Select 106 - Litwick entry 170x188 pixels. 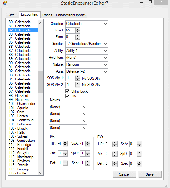(x=23, y=128)
